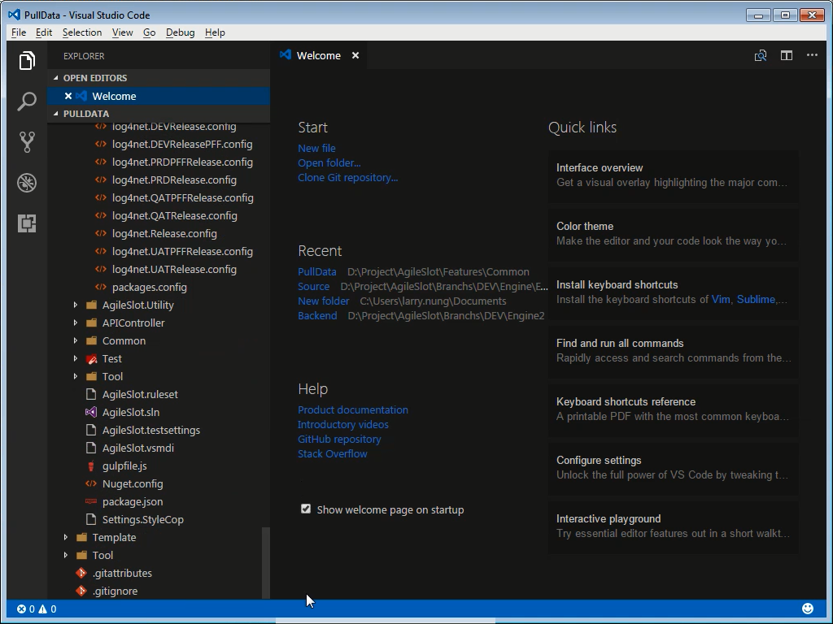
Task: Open package.json in explorer
Action: click(133, 501)
